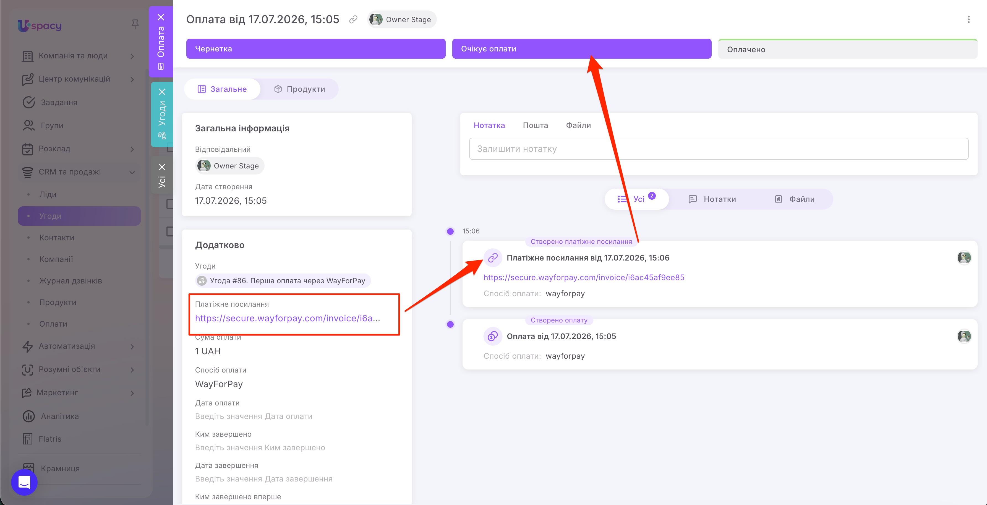Open Аналітика chart icon
The image size is (987, 505).
point(28,416)
